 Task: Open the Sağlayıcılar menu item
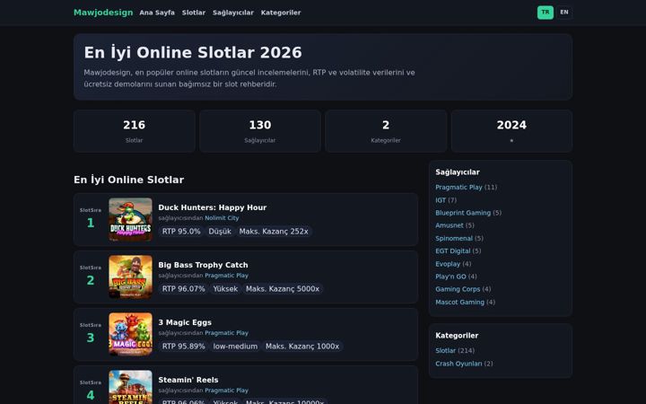tap(233, 13)
